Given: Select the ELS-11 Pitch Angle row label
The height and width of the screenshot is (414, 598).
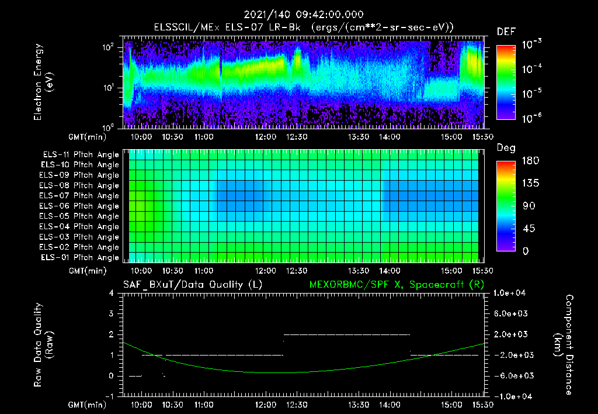Looking at the screenshot, I should tap(81, 155).
